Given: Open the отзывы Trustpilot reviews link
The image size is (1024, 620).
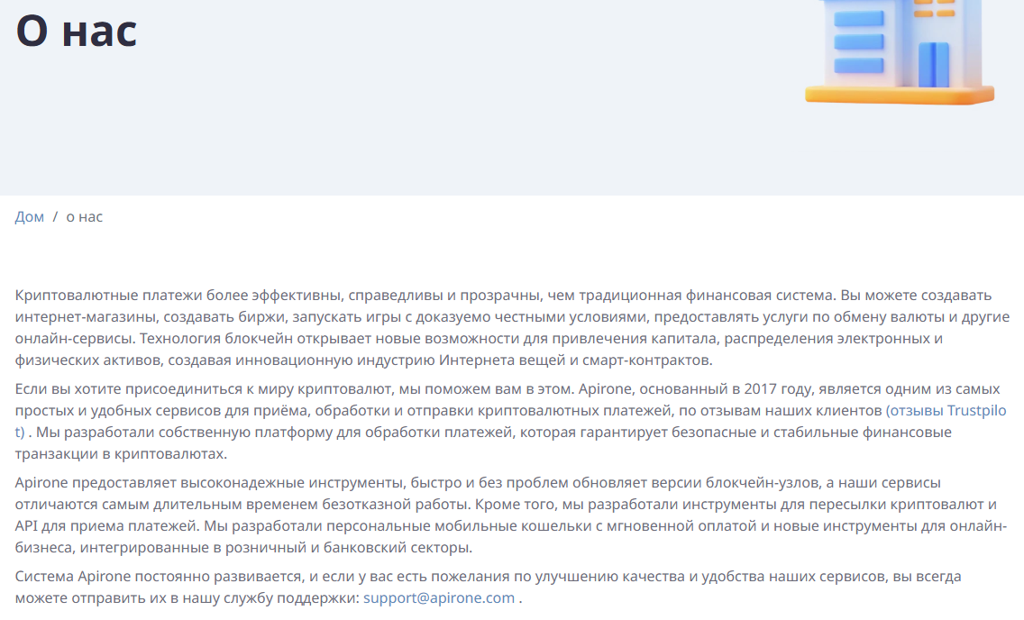Looking at the screenshot, I should (946, 411).
